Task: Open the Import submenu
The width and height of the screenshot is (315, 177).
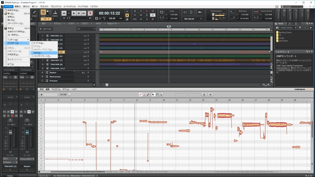Action: 17,40
